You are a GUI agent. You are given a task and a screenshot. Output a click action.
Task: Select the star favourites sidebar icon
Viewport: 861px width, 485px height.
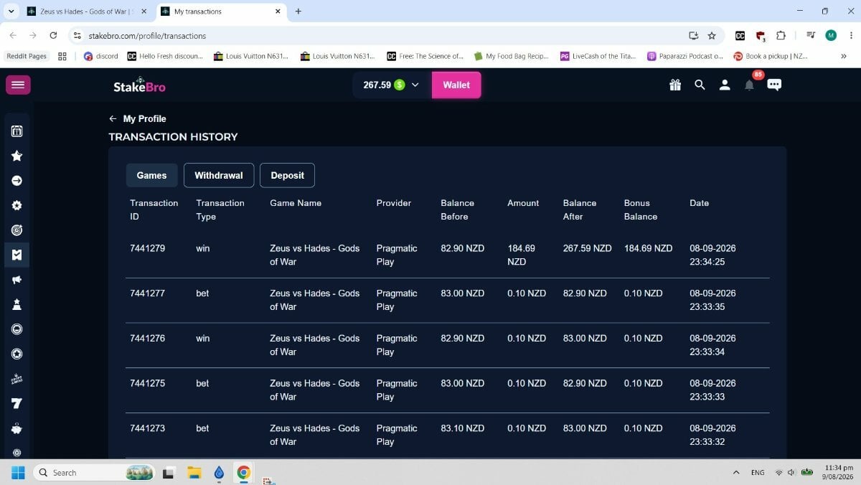pos(17,156)
